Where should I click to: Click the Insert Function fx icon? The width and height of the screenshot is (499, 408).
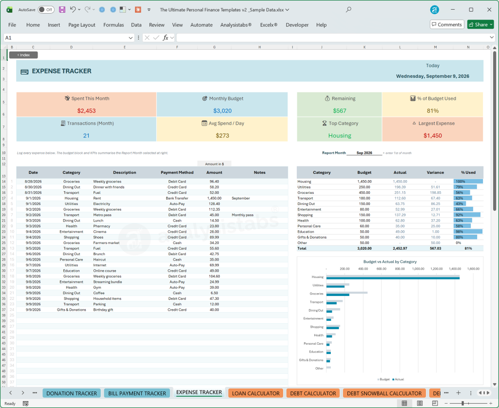point(166,37)
